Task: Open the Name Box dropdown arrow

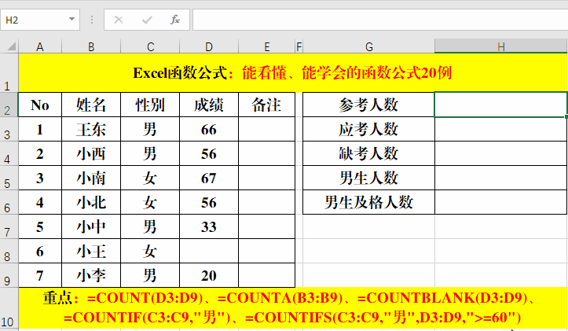Action: (71, 19)
